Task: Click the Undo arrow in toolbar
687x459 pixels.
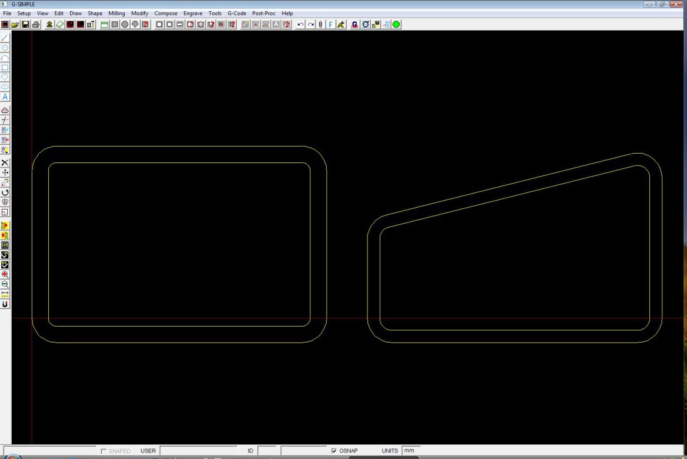Action: click(301, 25)
